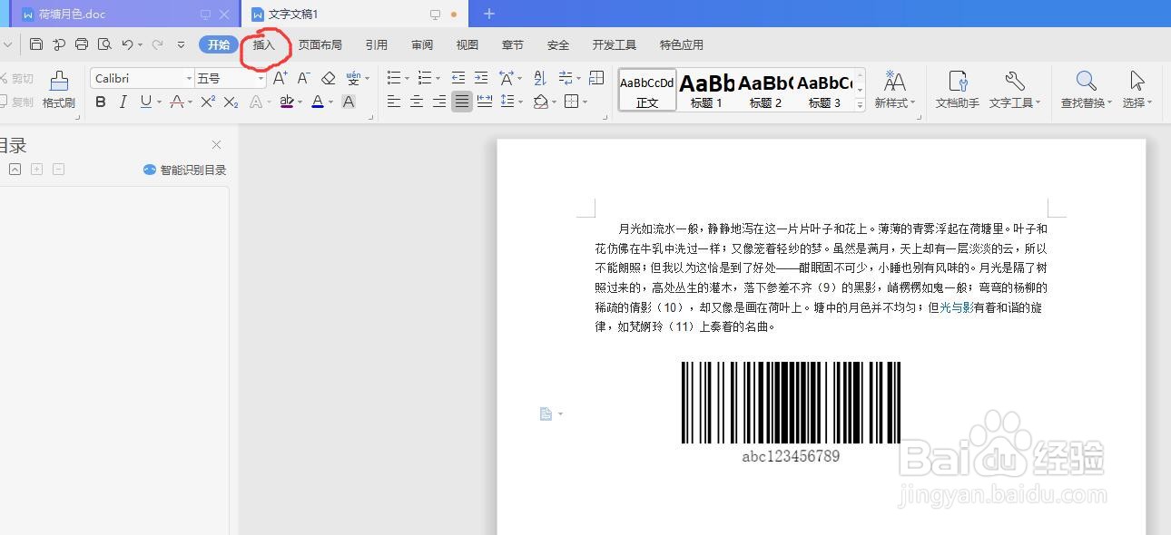Toggle bold formatting
Screen dimensions: 1171x535
click(x=100, y=102)
